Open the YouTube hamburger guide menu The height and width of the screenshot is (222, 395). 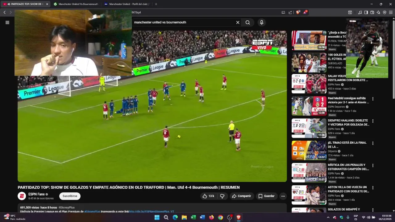tap(7, 23)
